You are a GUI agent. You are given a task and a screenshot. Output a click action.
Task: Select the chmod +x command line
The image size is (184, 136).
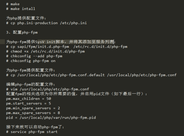[x=45, y=51]
